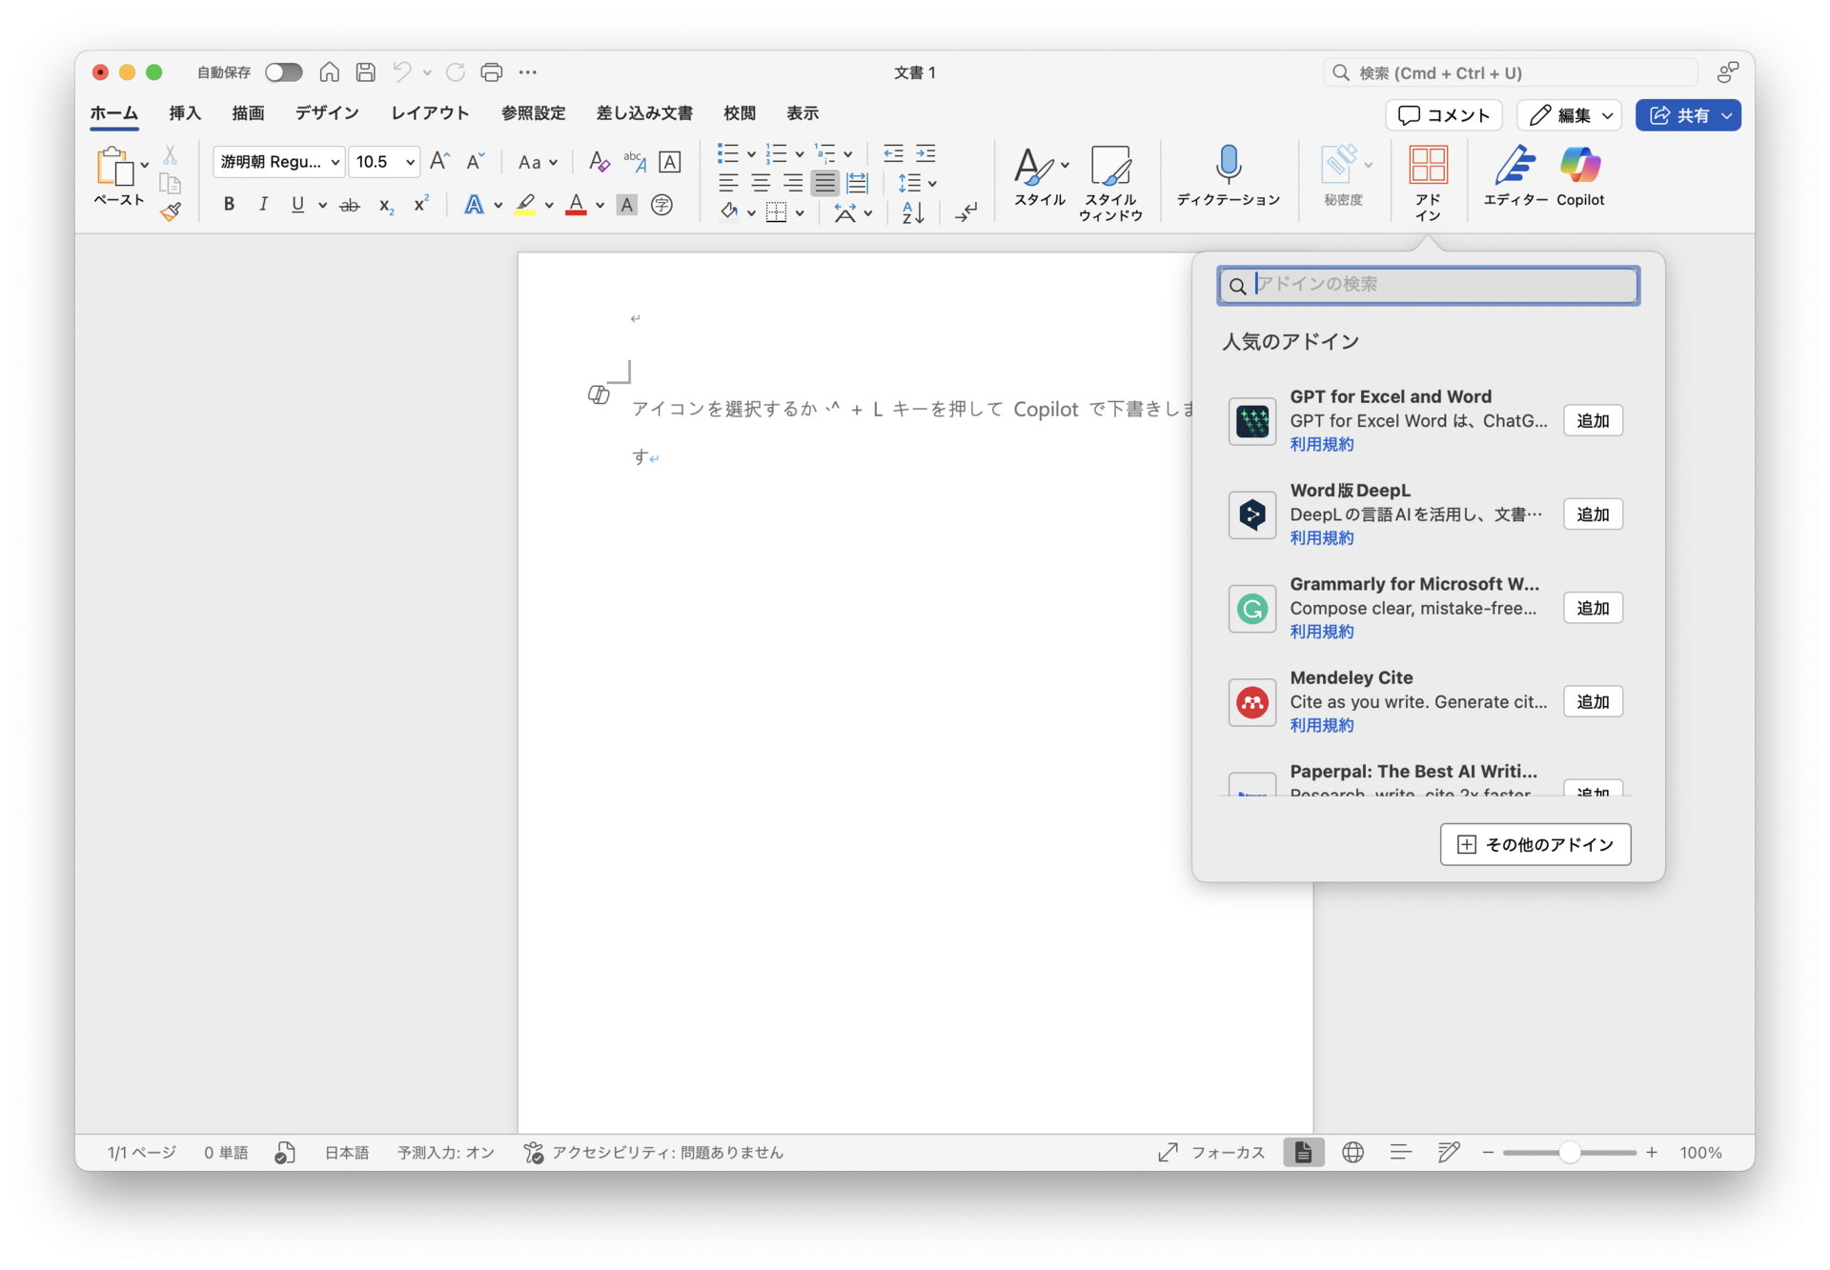Click the yellow highlight color swatch
The height and width of the screenshot is (1270, 1830).
525,205
